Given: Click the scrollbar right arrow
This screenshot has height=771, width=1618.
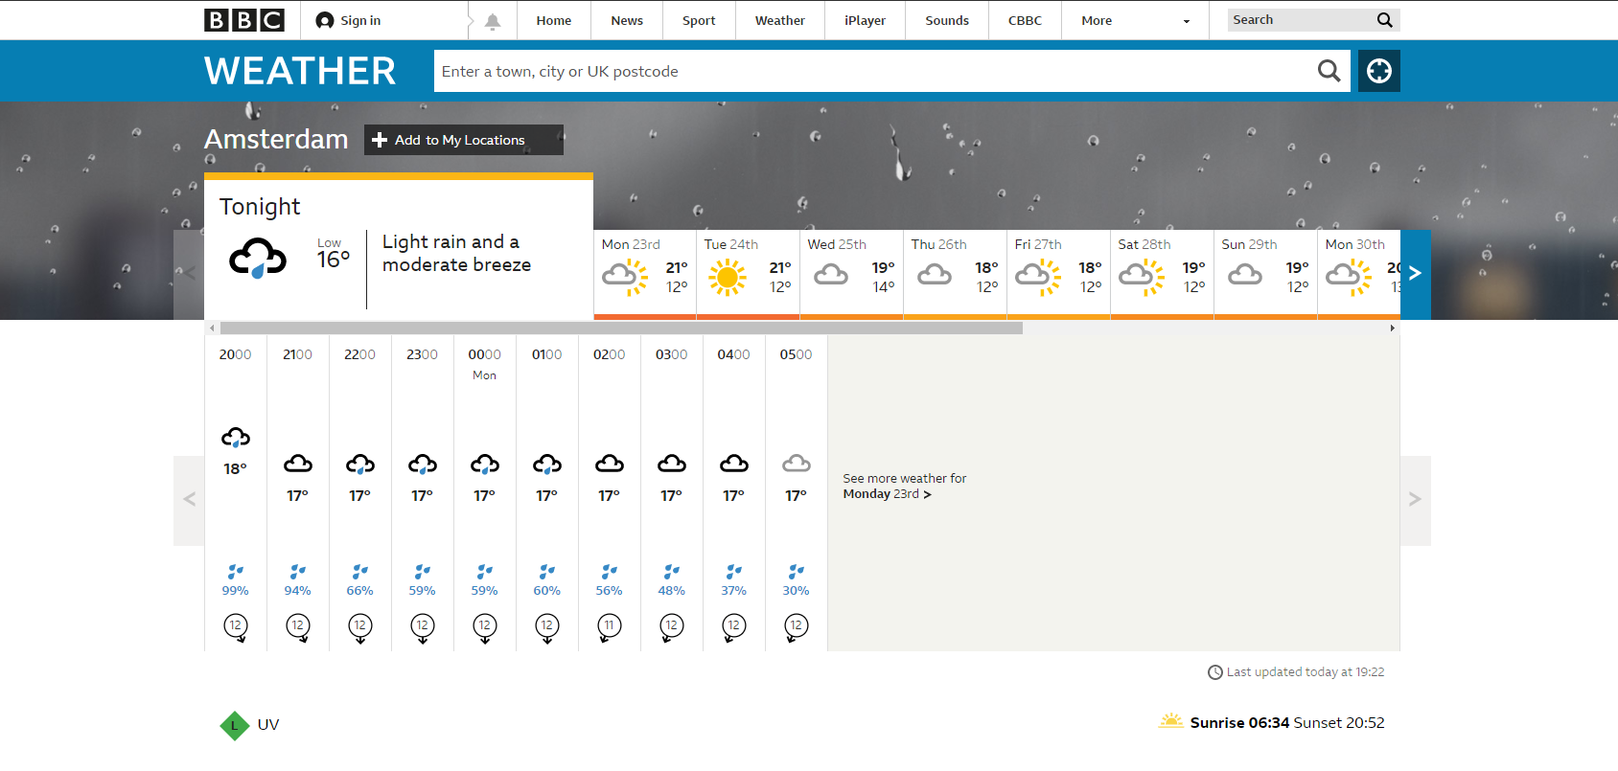Looking at the screenshot, I should pos(1393,329).
